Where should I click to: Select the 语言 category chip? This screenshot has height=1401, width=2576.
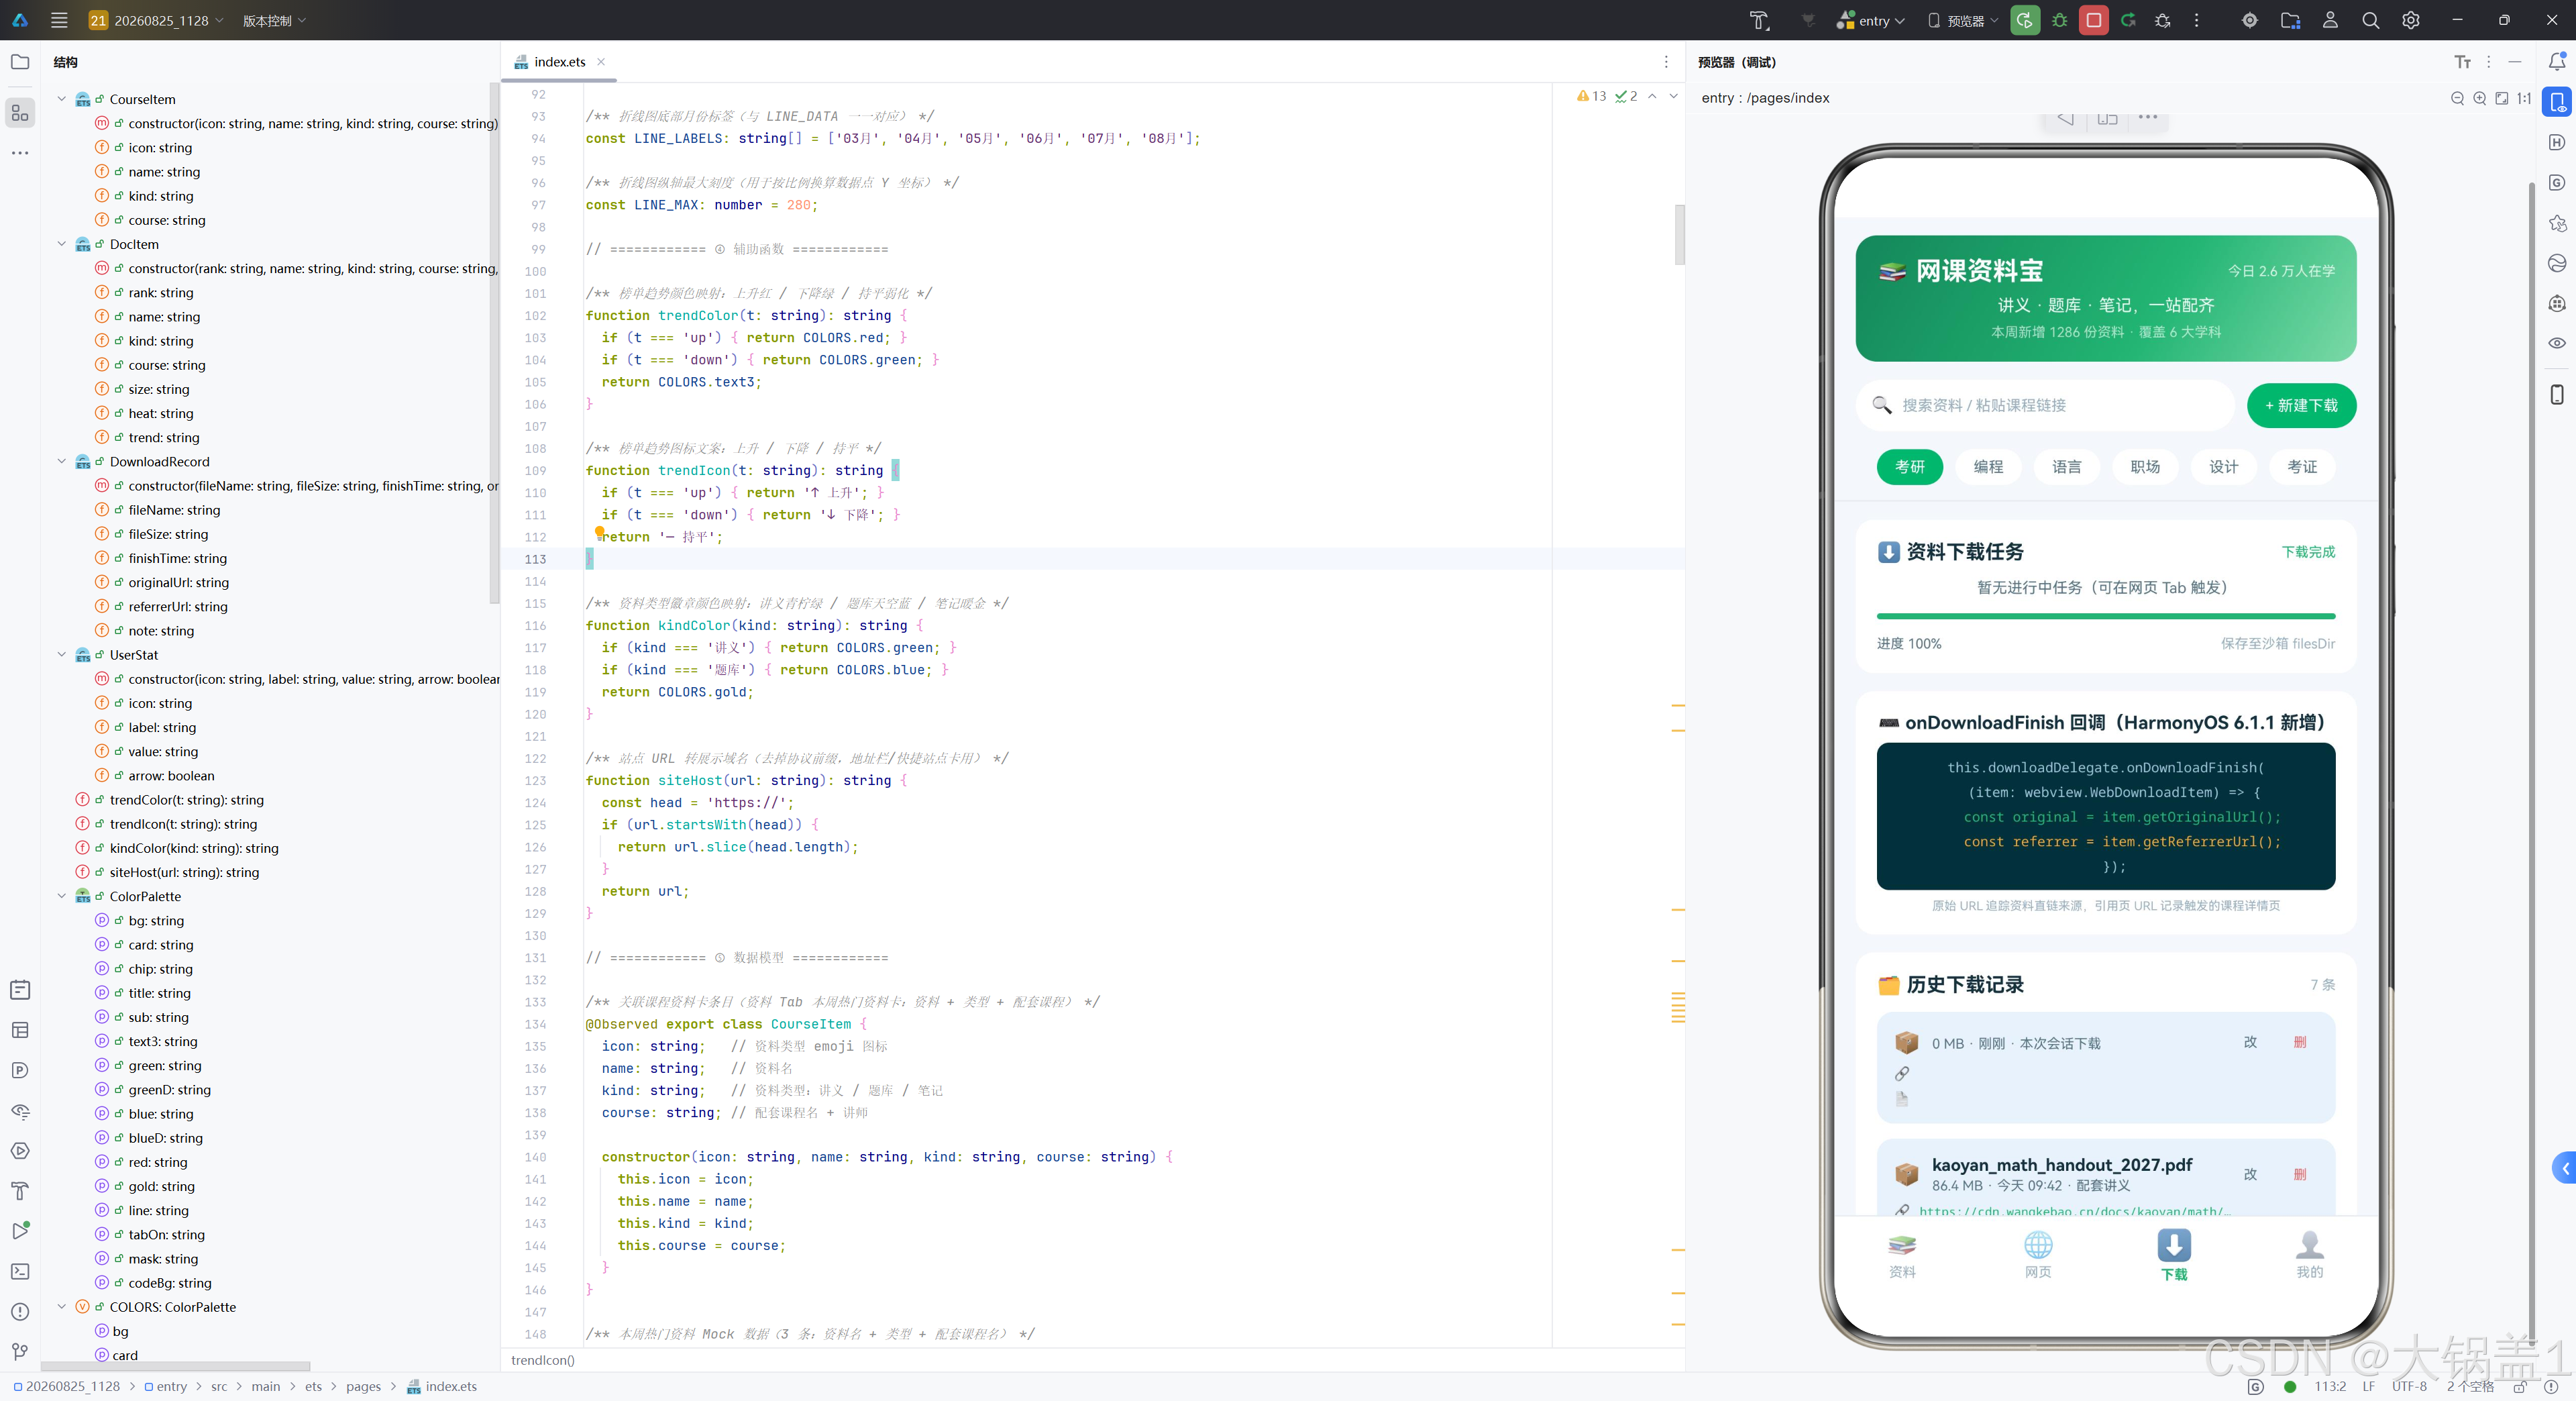pos(2067,467)
